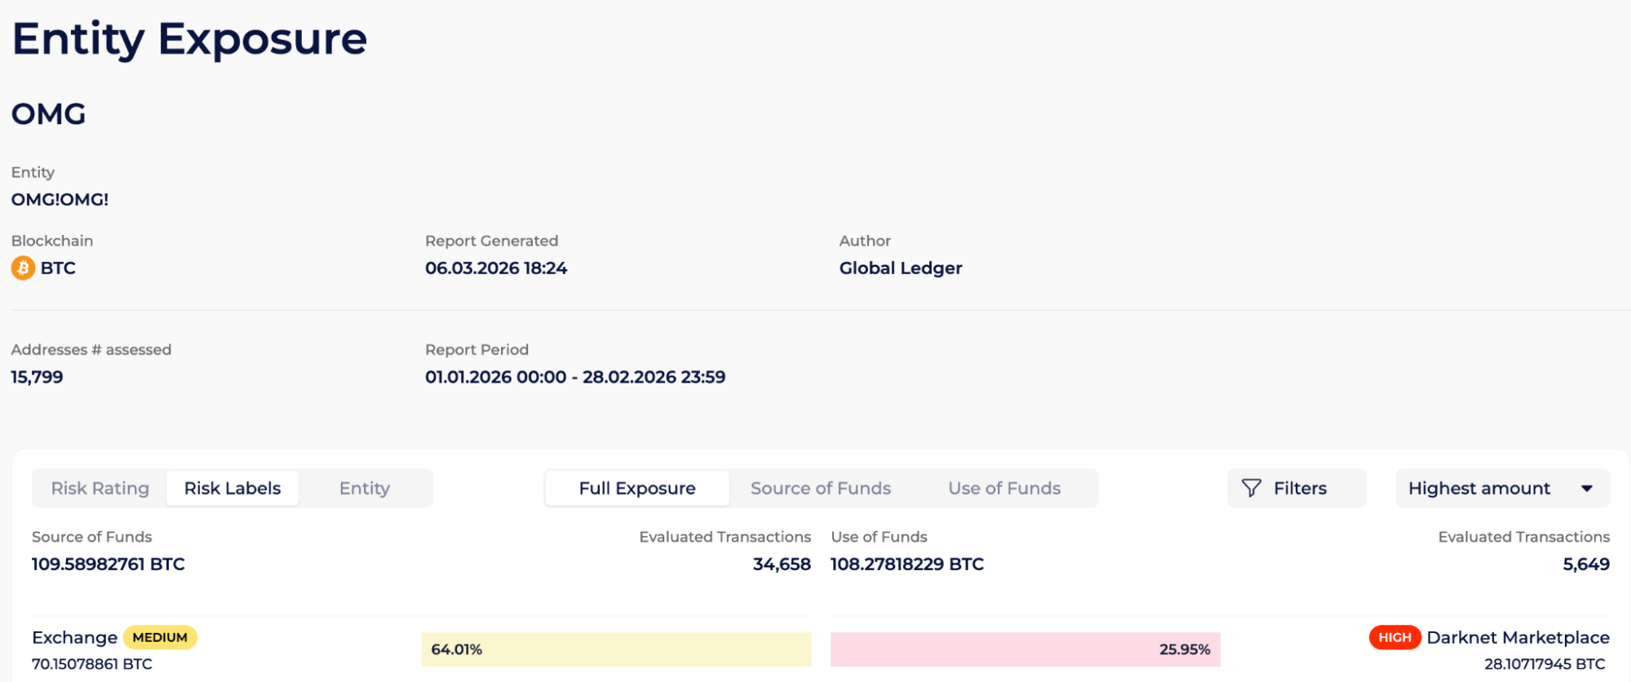Click the MEDIUM risk badge beside Exchange
Image resolution: width=1631 pixels, height=682 pixels.
click(160, 637)
